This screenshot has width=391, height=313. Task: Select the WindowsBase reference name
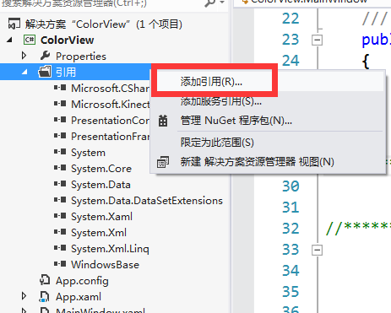[105, 265]
